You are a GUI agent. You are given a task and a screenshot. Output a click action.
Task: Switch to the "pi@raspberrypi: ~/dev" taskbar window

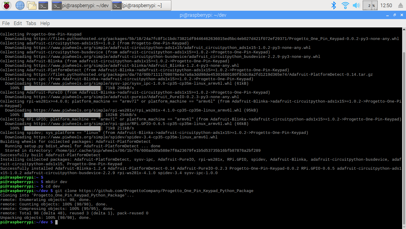click(81, 5)
